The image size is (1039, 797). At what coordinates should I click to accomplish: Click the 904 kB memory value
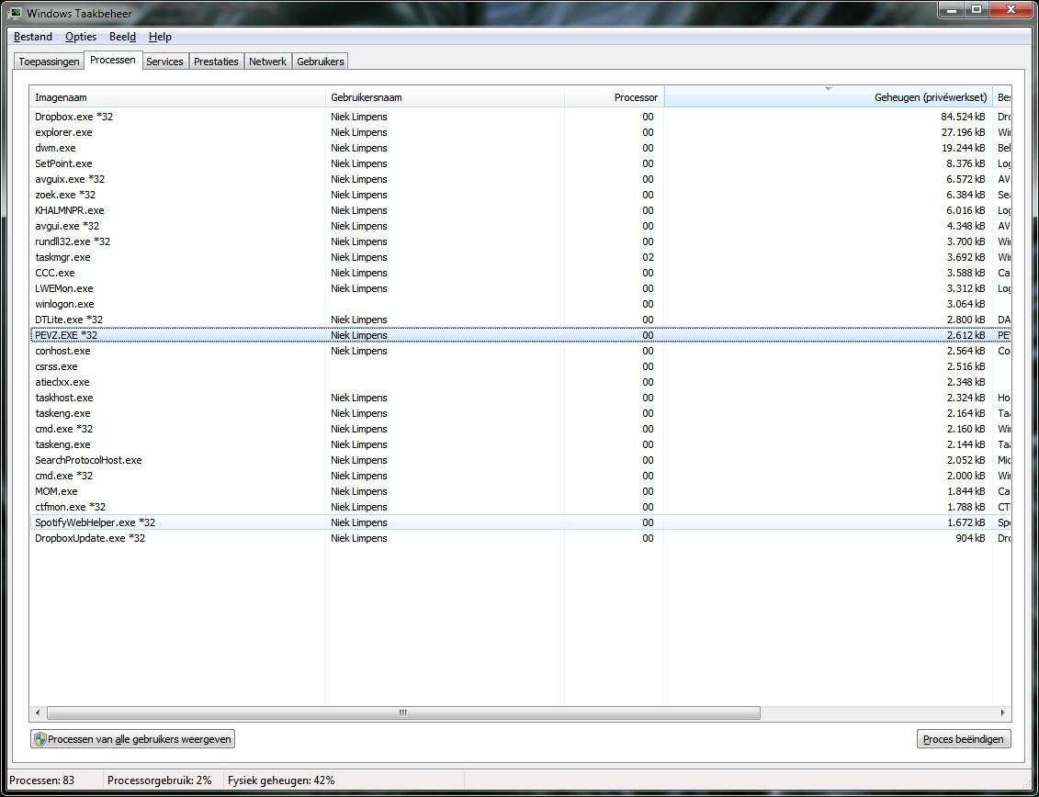tap(970, 538)
